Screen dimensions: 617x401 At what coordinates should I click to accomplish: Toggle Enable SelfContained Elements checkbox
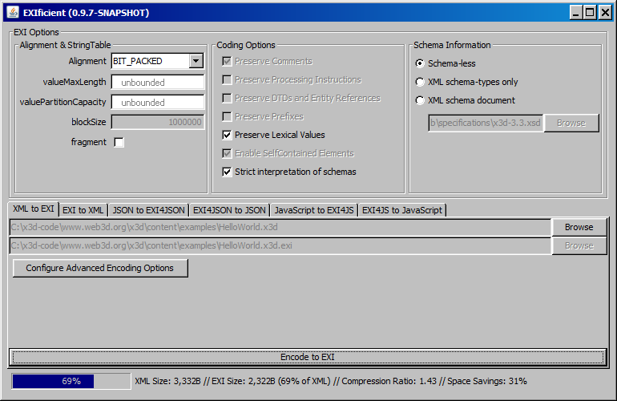tap(227, 153)
